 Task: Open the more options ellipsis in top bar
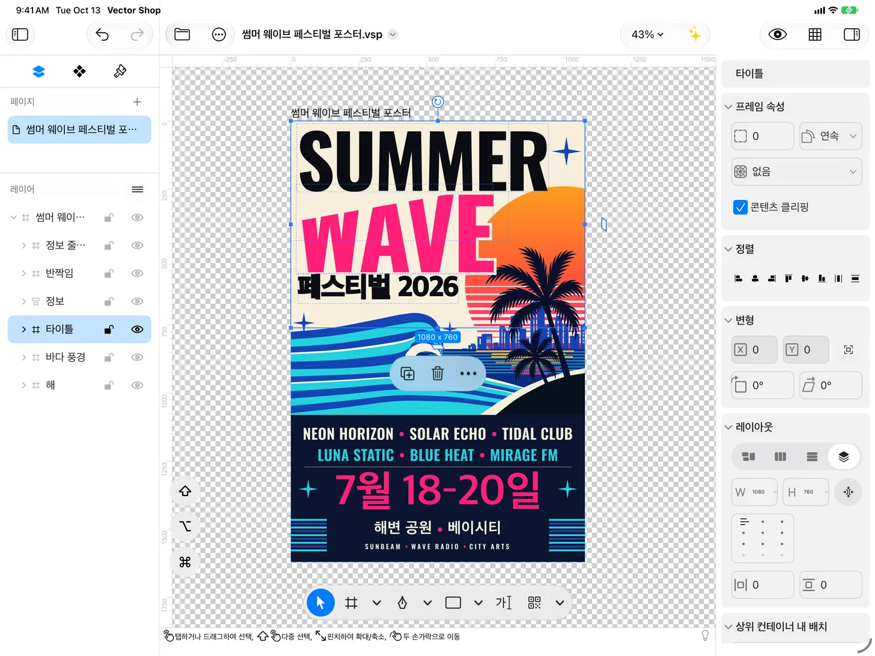coord(219,34)
